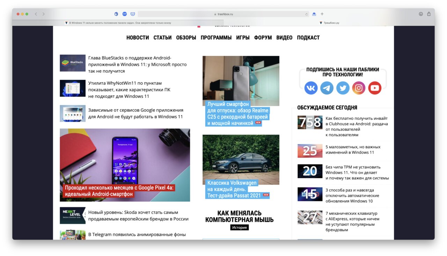Switch to the Трешбокс.ру tab
This screenshot has width=447, height=256.
pos(329,23)
